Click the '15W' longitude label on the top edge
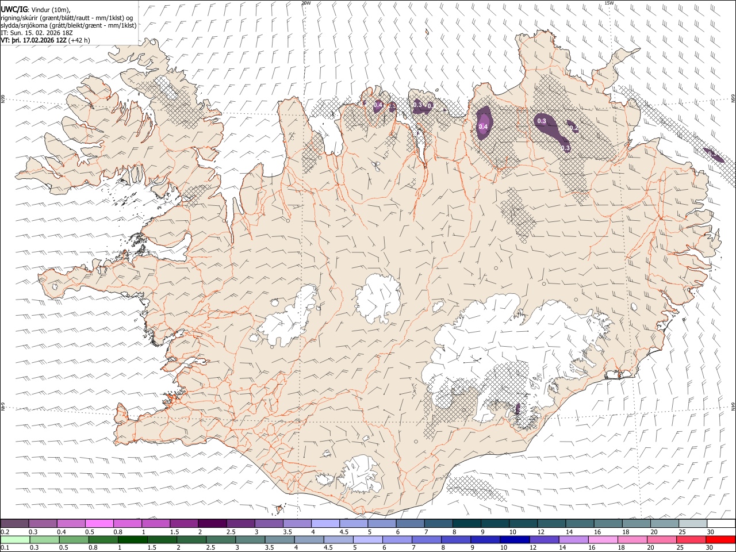 pos(609,2)
